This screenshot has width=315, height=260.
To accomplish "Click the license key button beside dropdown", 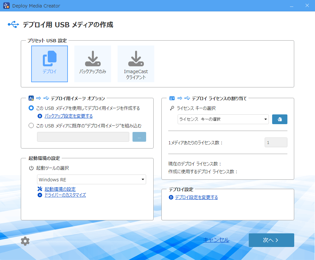I will click(280, 119).
